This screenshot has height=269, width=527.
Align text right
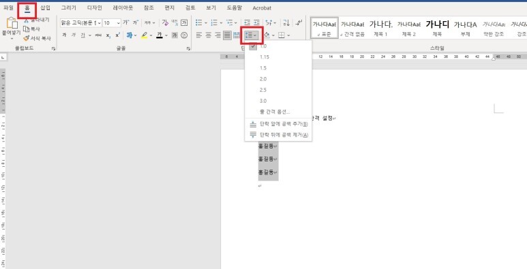coord(217,35)
